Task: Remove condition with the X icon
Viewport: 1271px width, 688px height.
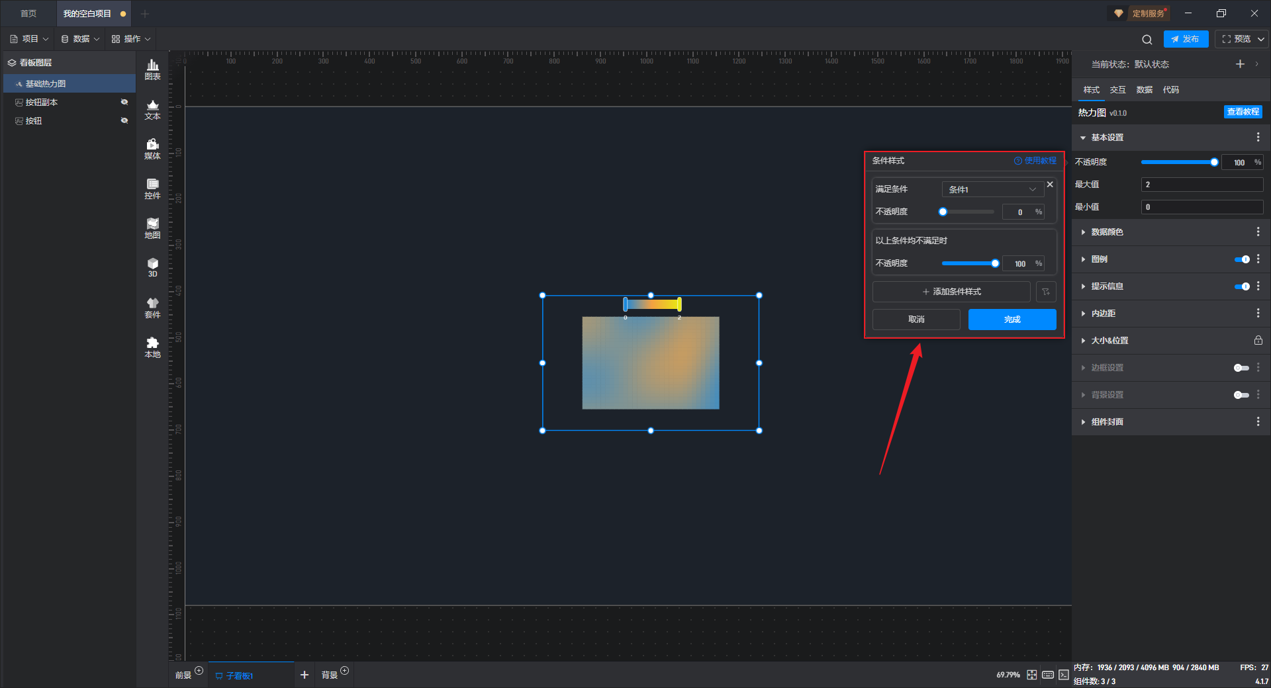Action: (x=1050, y=185)
